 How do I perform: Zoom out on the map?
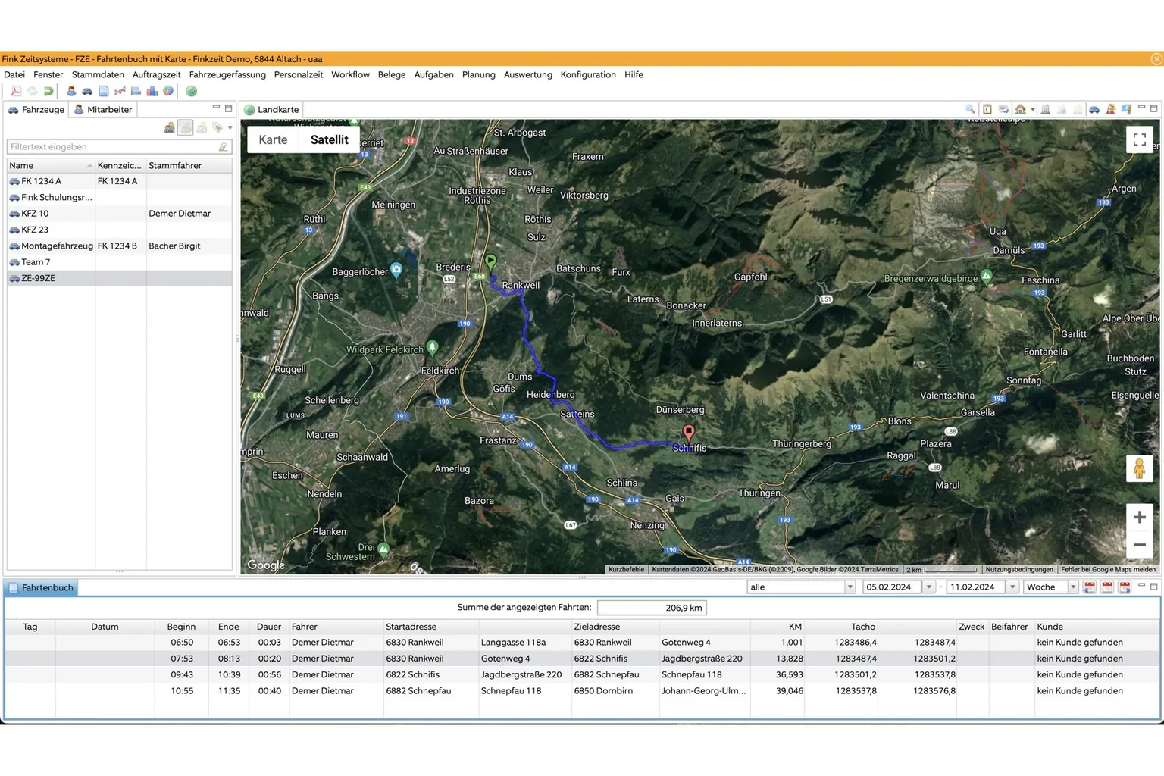click(x=1139, y=545)
